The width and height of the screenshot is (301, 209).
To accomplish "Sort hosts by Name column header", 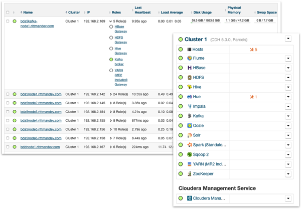I will pyautogui.click(x=27, y=13).
